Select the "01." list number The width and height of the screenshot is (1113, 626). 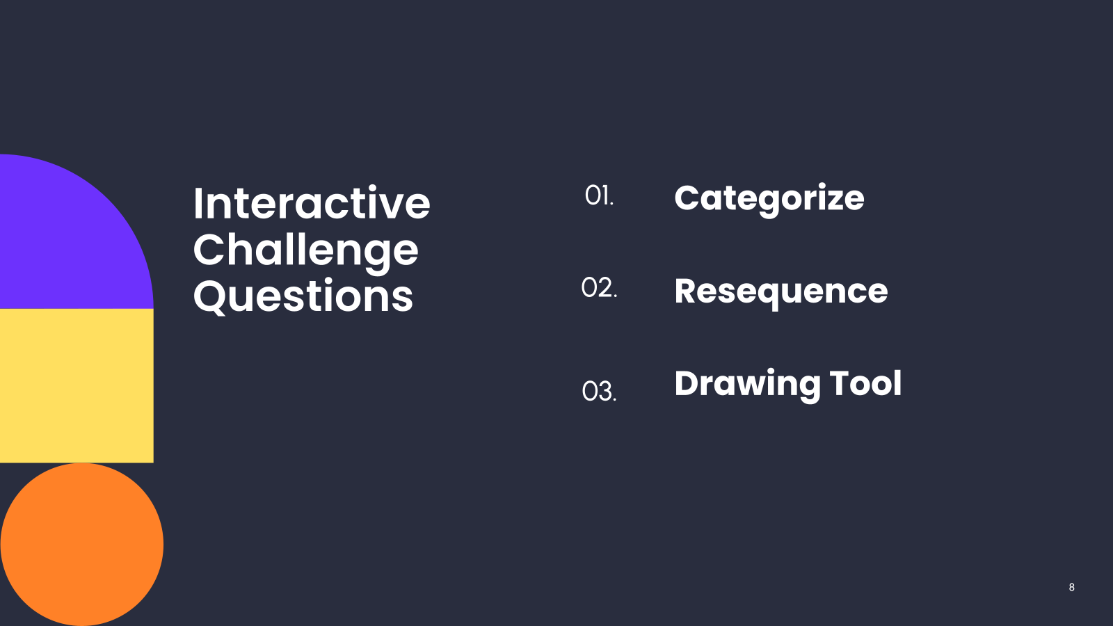tap(599, 196)
